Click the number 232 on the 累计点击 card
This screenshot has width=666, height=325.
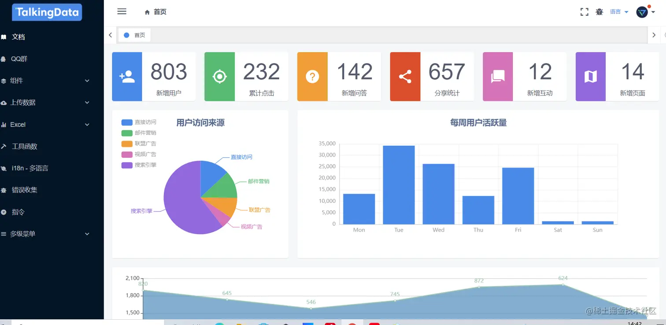coord(262,72)
